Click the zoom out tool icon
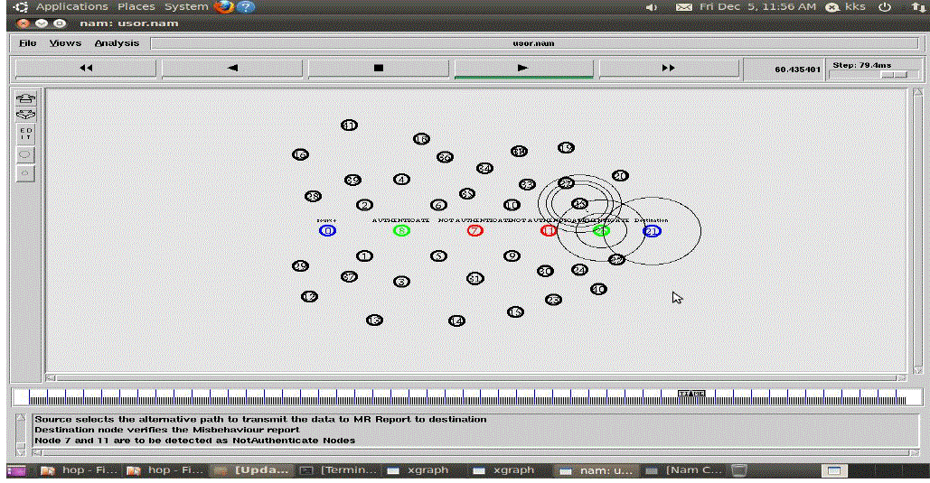930x483 pixels. point(26,115)
